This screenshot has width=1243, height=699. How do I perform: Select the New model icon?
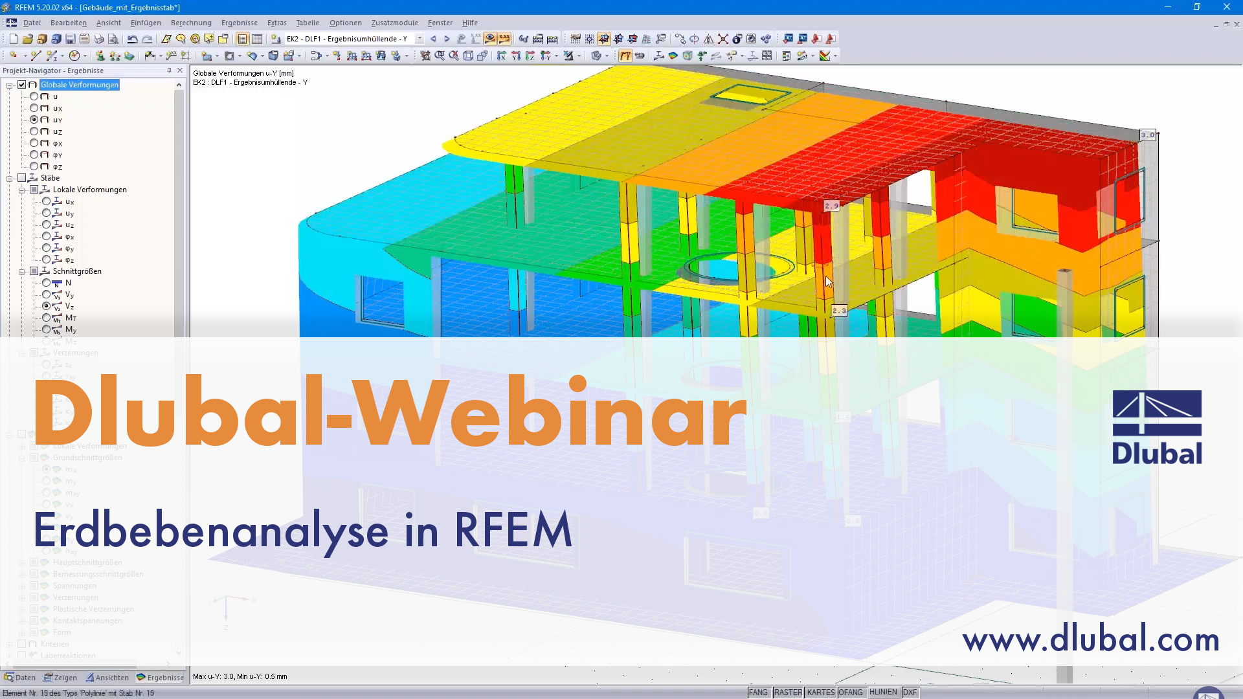pyautogui.click(x=14, y=39)
